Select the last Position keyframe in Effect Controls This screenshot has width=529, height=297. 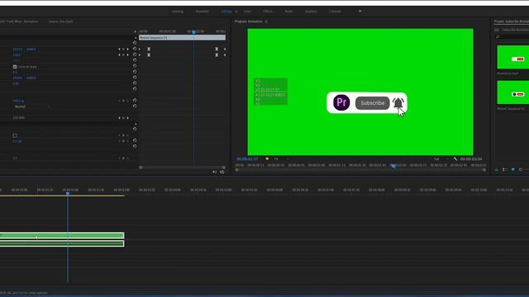coord(217,49)
